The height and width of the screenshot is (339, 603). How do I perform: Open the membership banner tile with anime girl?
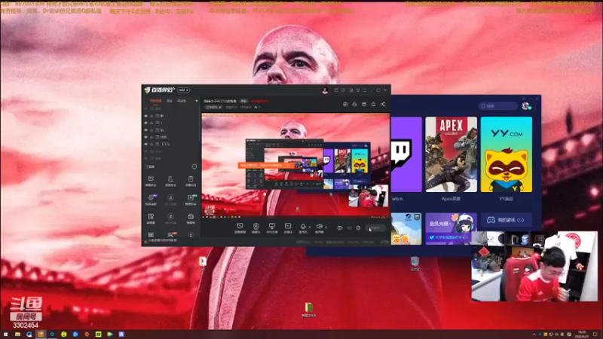point(451,228)
